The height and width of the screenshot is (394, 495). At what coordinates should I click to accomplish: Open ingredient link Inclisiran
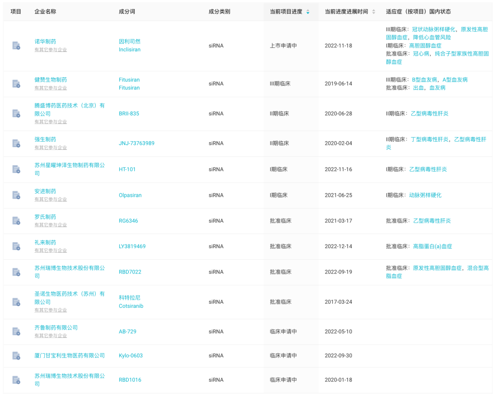pos(129,50)
